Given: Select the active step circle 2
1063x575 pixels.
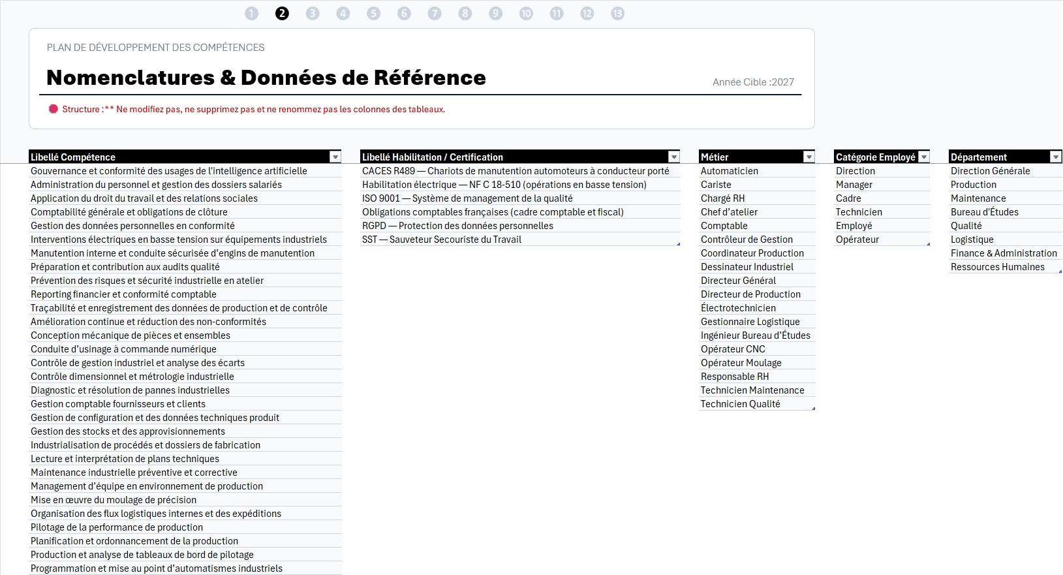Looking at the screenshot, I should click(282, 14).
